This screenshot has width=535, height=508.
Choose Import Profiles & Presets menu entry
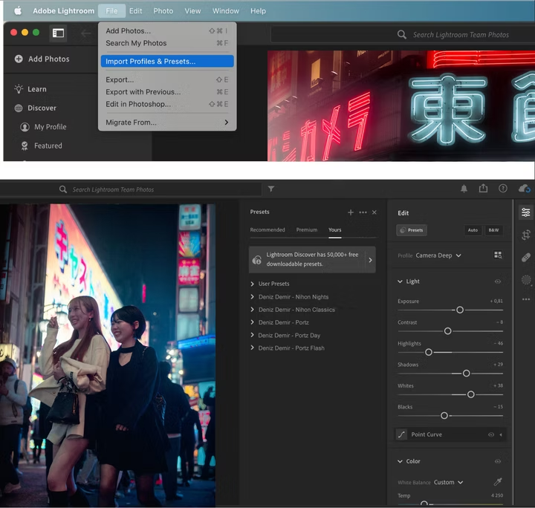pos(167,62)
